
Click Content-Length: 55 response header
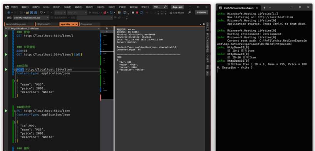click(129, 49)
